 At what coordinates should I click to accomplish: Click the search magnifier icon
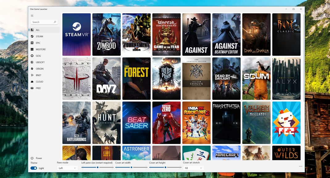(55, 22)
